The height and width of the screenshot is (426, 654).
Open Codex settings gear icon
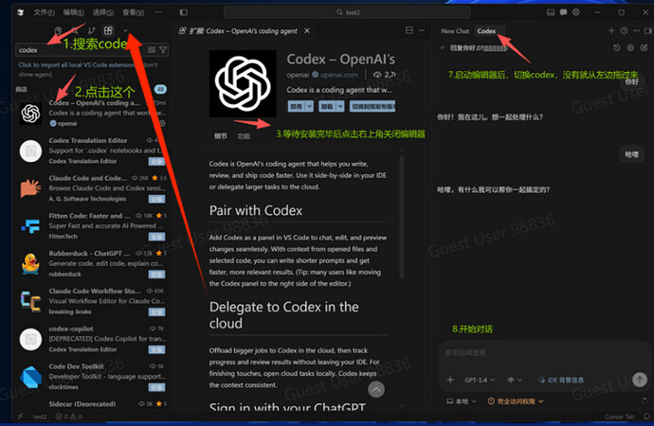pos(630,48)
